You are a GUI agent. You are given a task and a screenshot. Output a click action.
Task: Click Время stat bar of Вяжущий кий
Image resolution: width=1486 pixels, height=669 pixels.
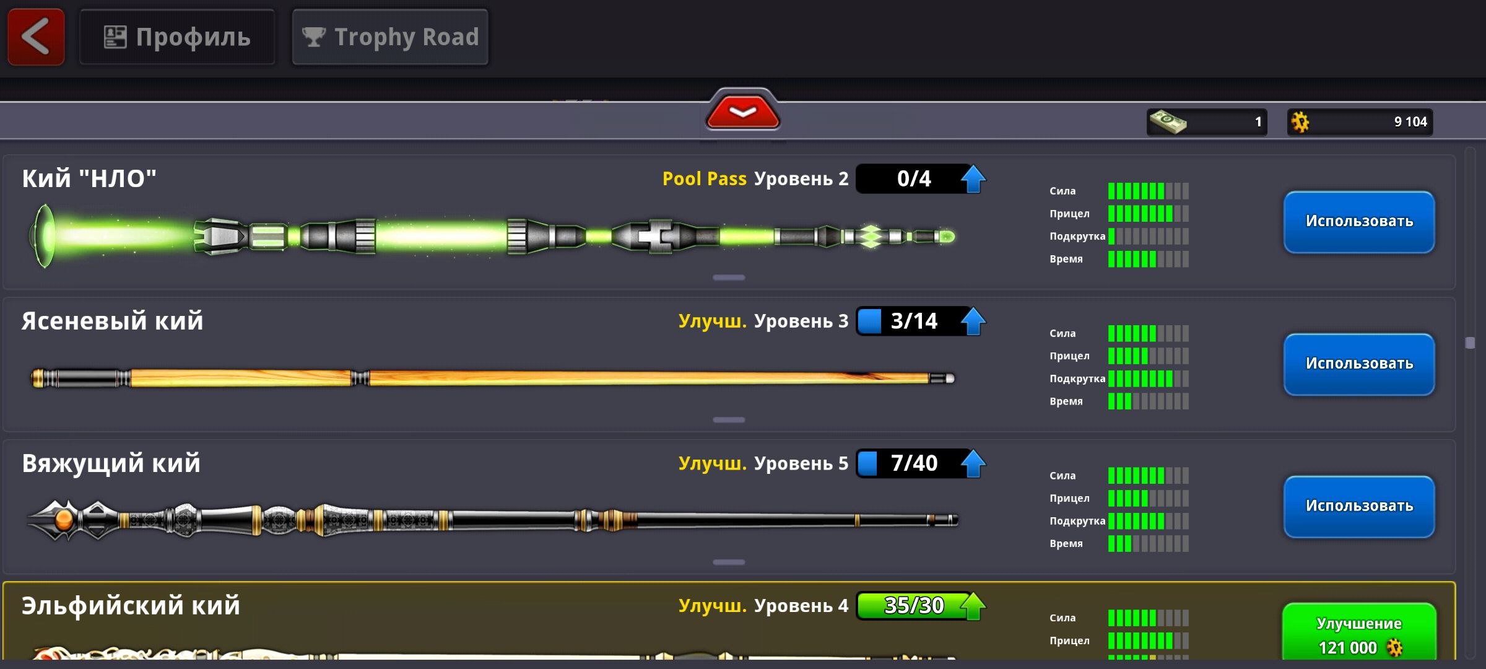1148,544
